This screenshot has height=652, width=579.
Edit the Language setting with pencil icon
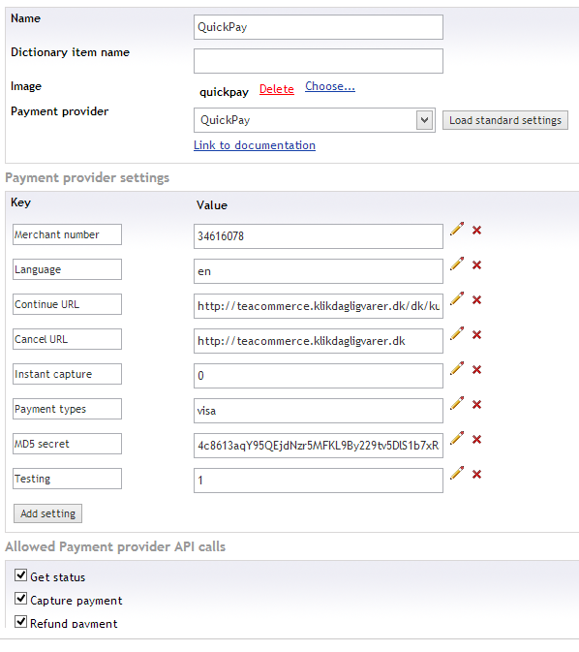(457, 264)
